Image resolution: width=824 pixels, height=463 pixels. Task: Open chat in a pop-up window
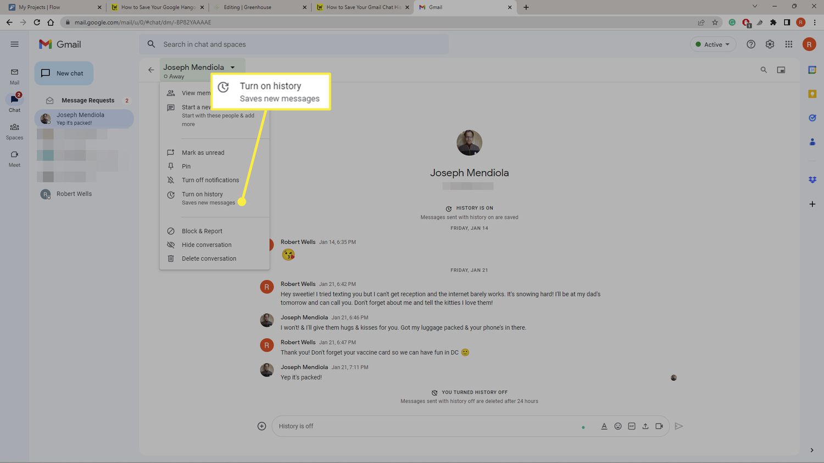tap(781, 70)
